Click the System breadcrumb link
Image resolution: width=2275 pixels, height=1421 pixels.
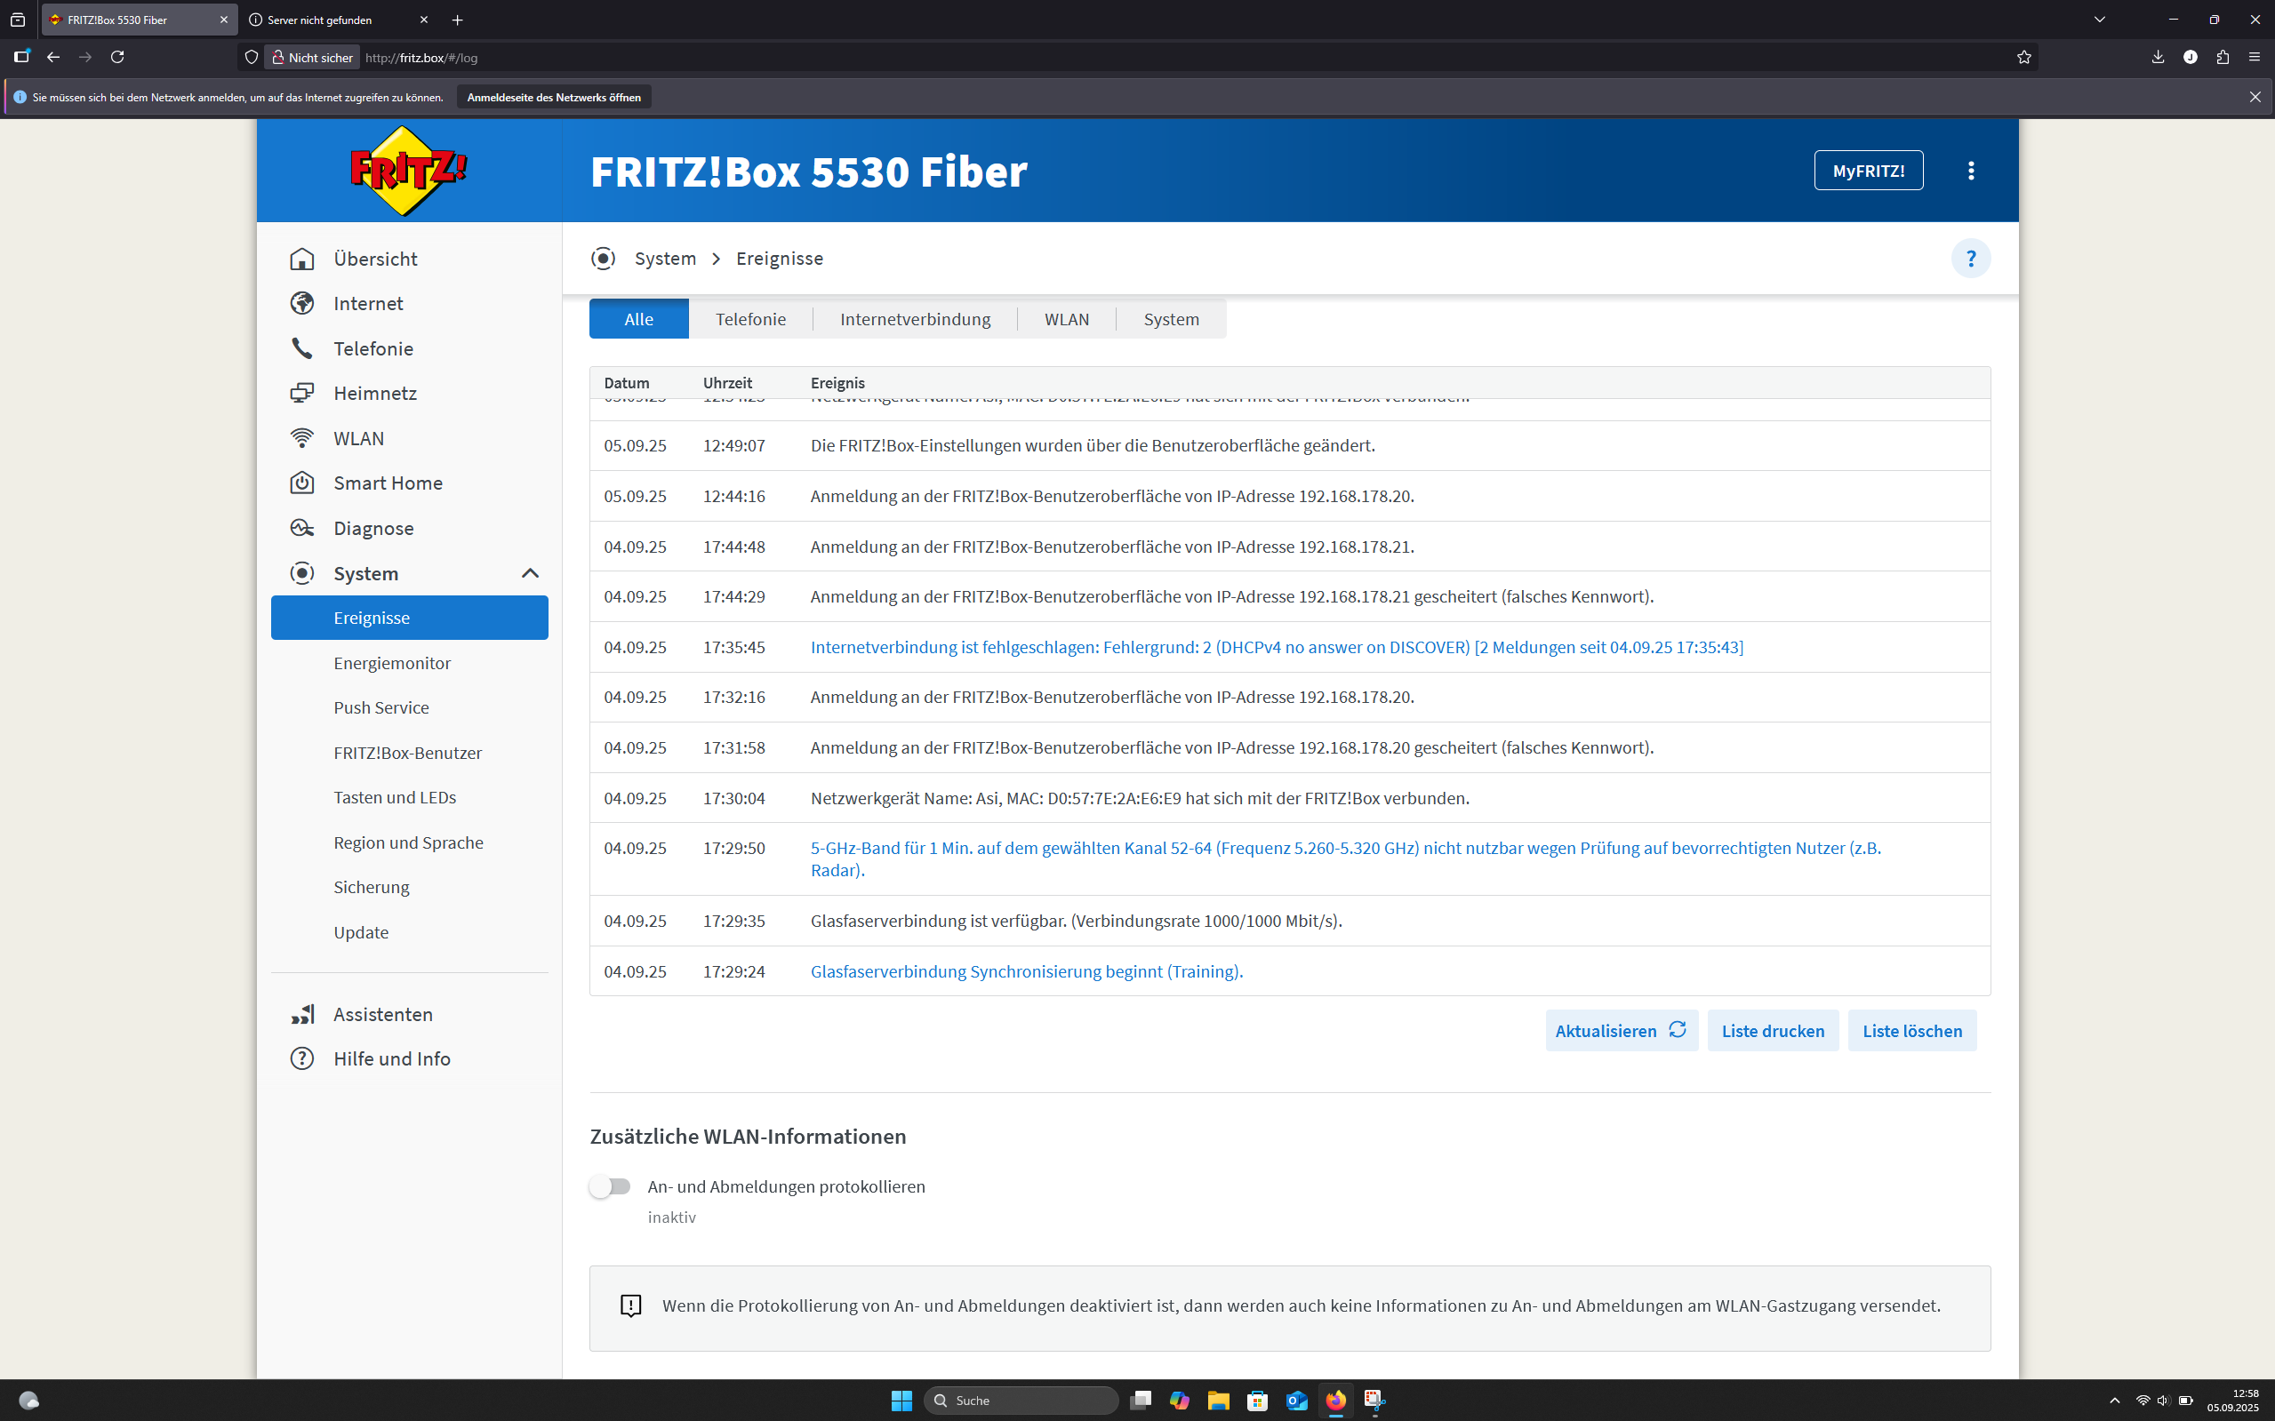(x=665, y=259)
